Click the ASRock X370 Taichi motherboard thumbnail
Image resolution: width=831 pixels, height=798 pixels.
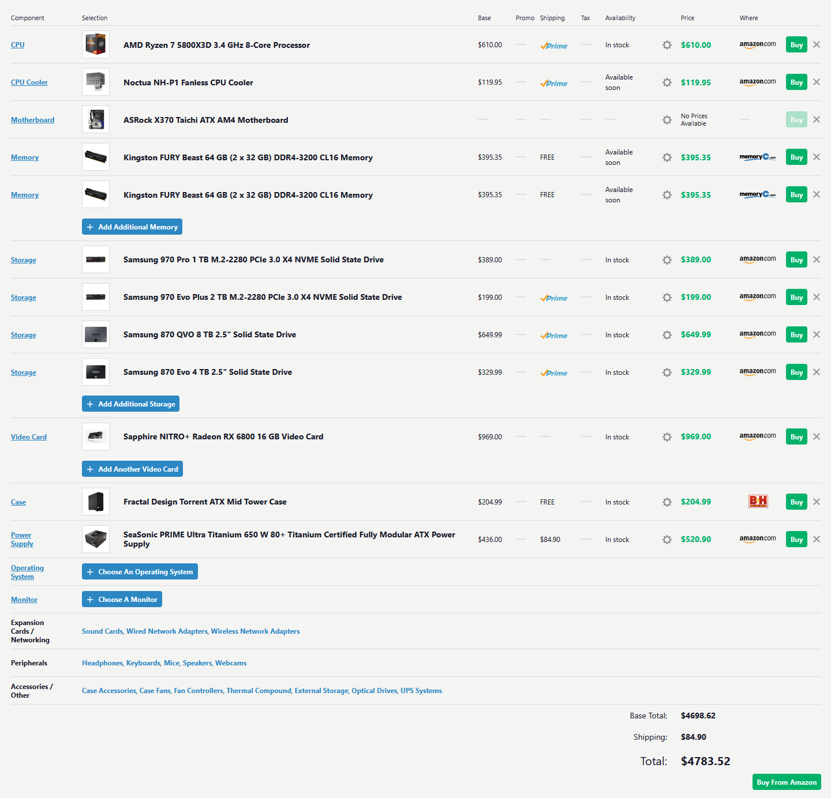pos(96,119)
